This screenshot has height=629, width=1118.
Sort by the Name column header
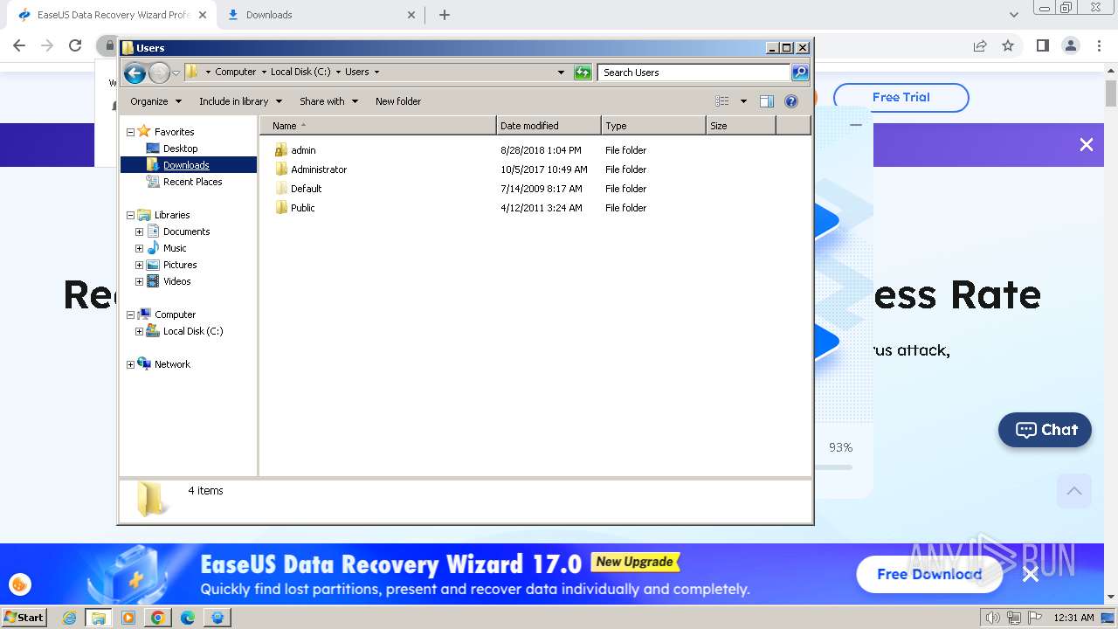[377, 126]
